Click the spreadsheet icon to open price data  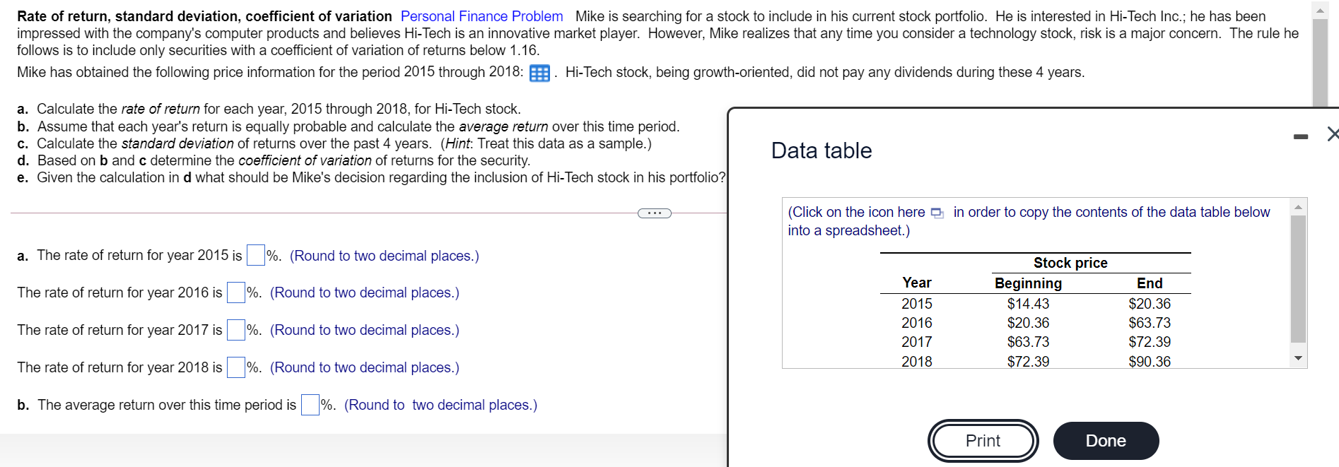pos(539,73)
